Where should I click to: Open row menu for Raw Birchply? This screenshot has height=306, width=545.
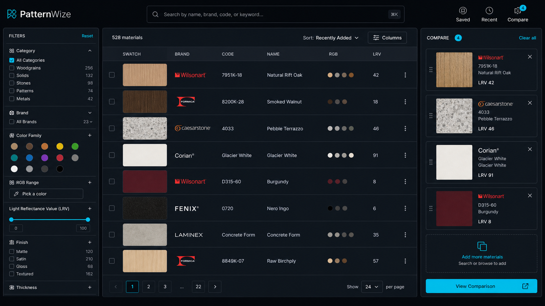(x=405, y=261)
